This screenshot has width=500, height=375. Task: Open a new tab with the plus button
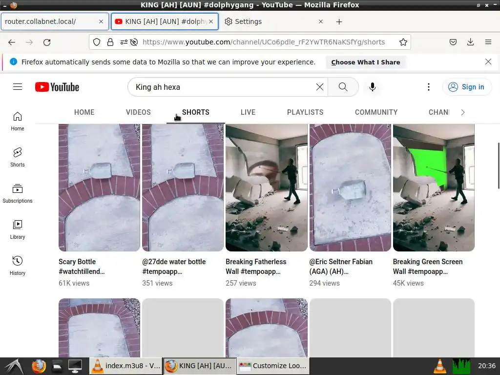(x=339, y=21)
